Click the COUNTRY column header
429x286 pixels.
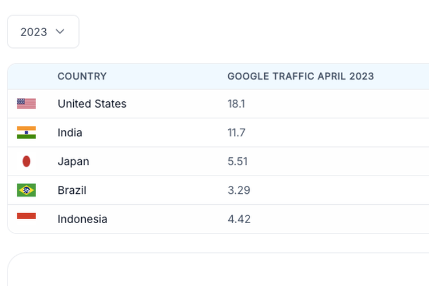pyautogui.click(x=82, y=76)
